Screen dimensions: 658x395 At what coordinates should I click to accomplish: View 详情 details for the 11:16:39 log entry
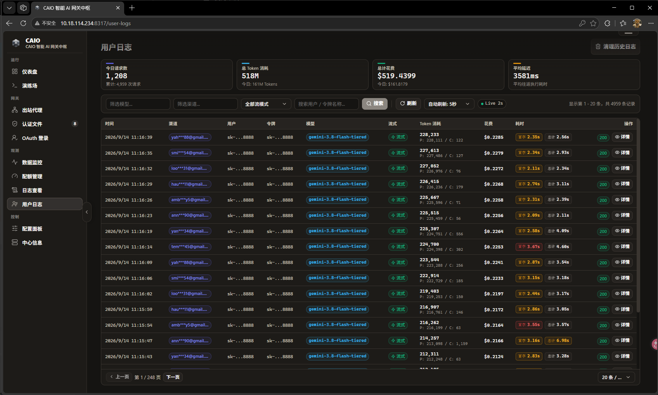point(622,137)
